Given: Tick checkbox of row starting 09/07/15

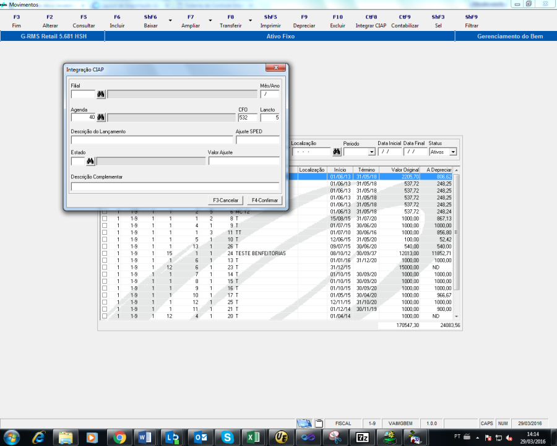Looking at the screenshot, I should [x=105, y=246].
